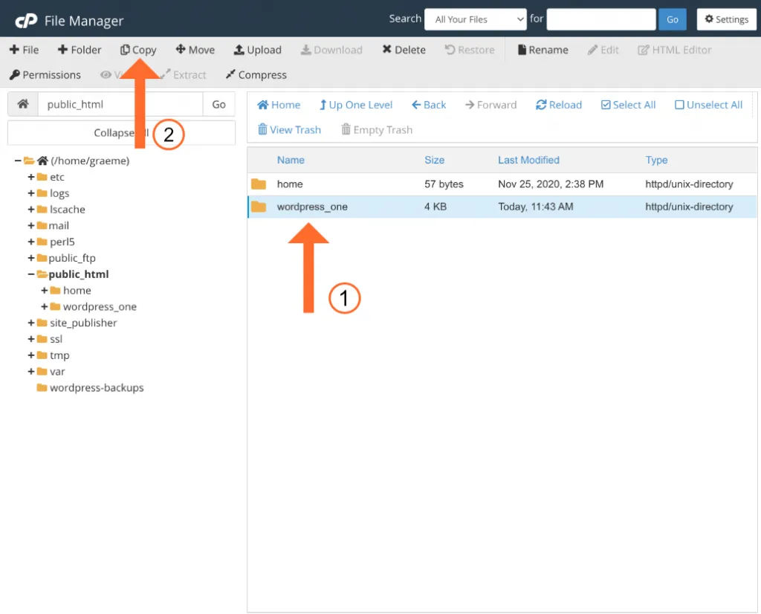Sort by Last Modified column
This screenshot has width=761, height=614.
[528, 160]
